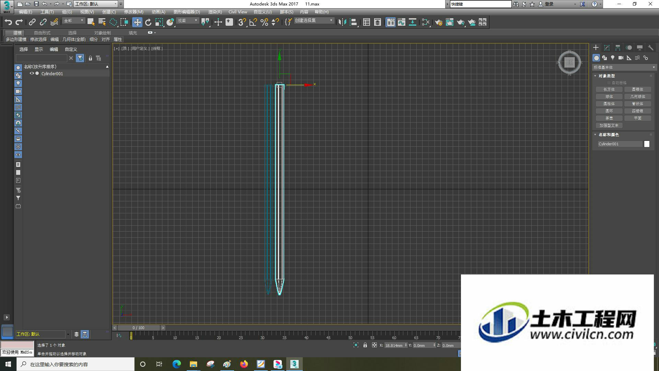Open Render Setup teapot gear icon
The image size is (659, 371).
438,22
